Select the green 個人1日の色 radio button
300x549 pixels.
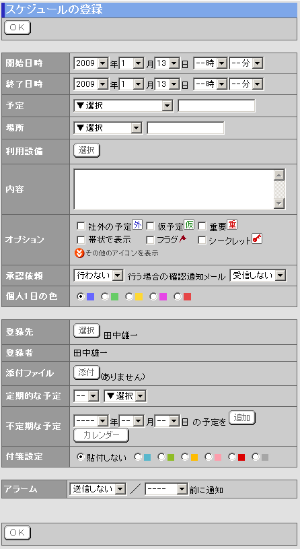104,297
